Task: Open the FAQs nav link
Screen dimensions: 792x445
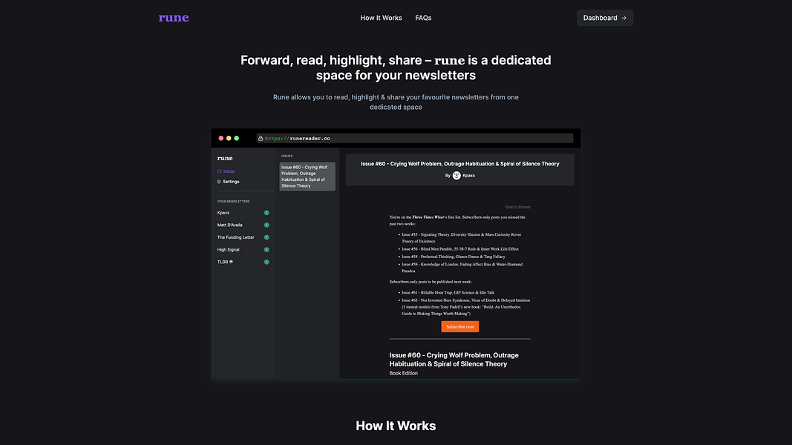Action: (423, 18)
